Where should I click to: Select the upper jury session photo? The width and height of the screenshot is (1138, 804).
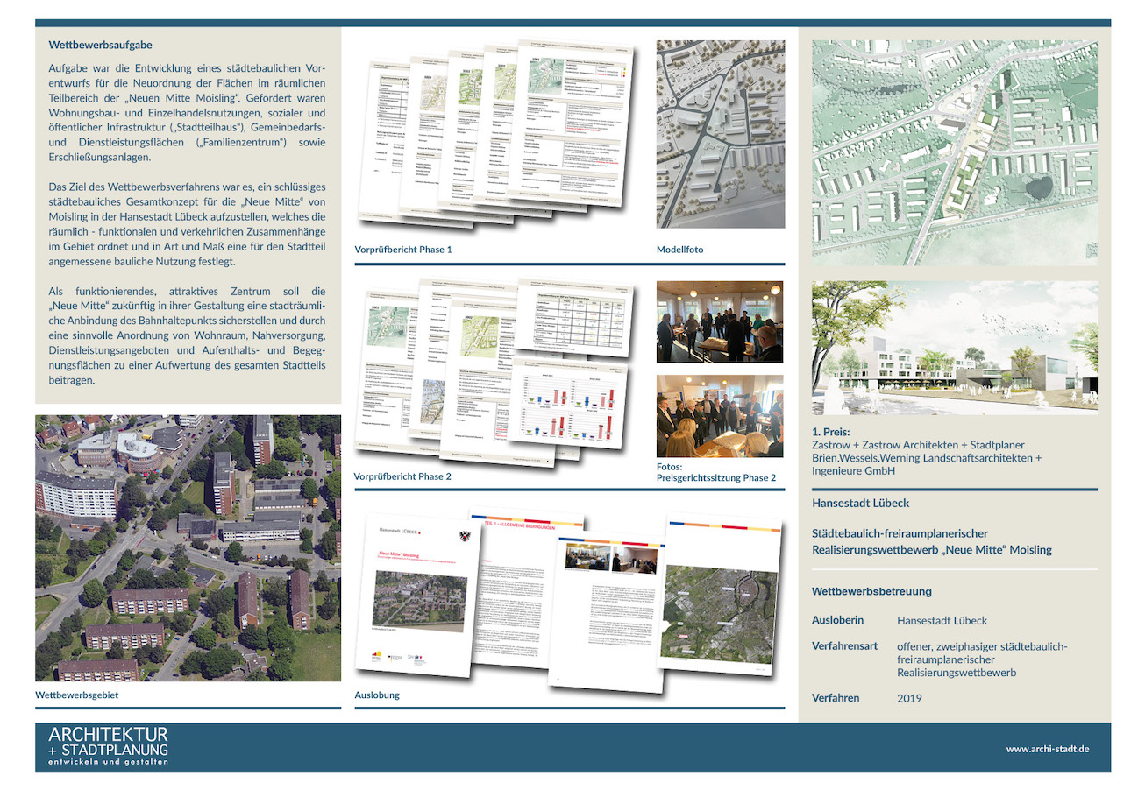tap(719, 321)
